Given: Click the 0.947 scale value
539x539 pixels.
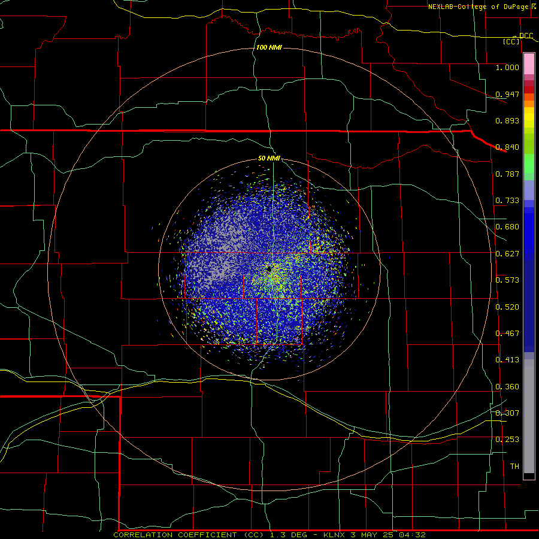Looking at the screenshot, I should tap(507, 94).
